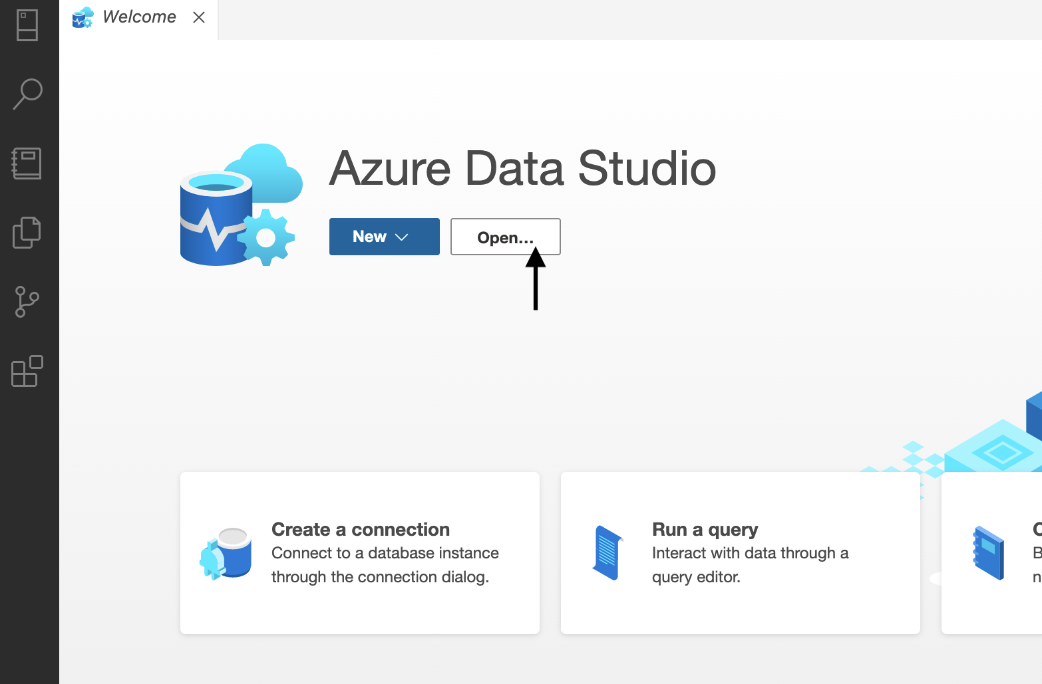Viewport: 1042px width, 684px height.
Task: Click the Azure Data Studio logo
Action: 241,205
